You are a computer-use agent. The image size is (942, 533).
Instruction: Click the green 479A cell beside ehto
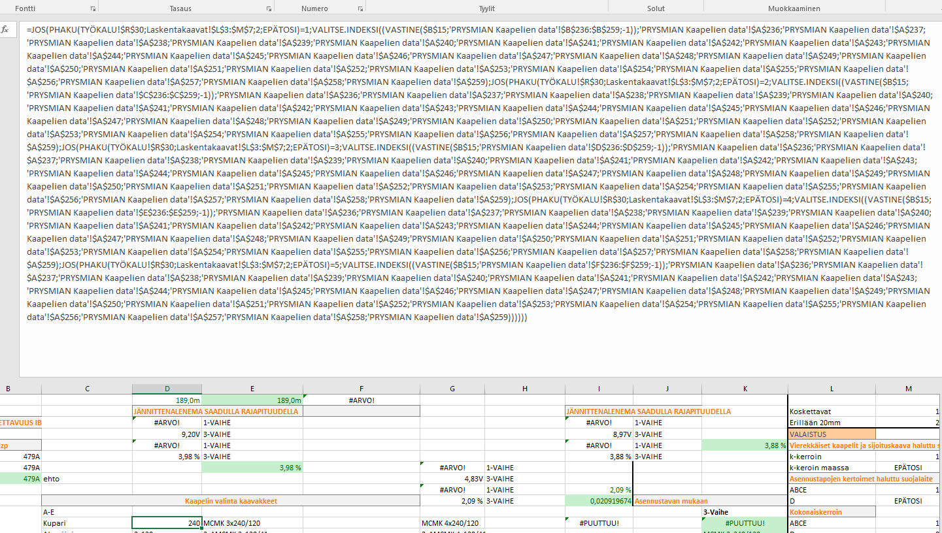(20, 479)
